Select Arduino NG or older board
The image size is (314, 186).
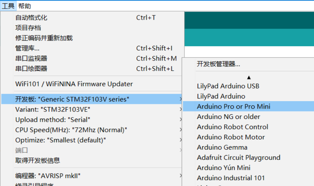248,117
